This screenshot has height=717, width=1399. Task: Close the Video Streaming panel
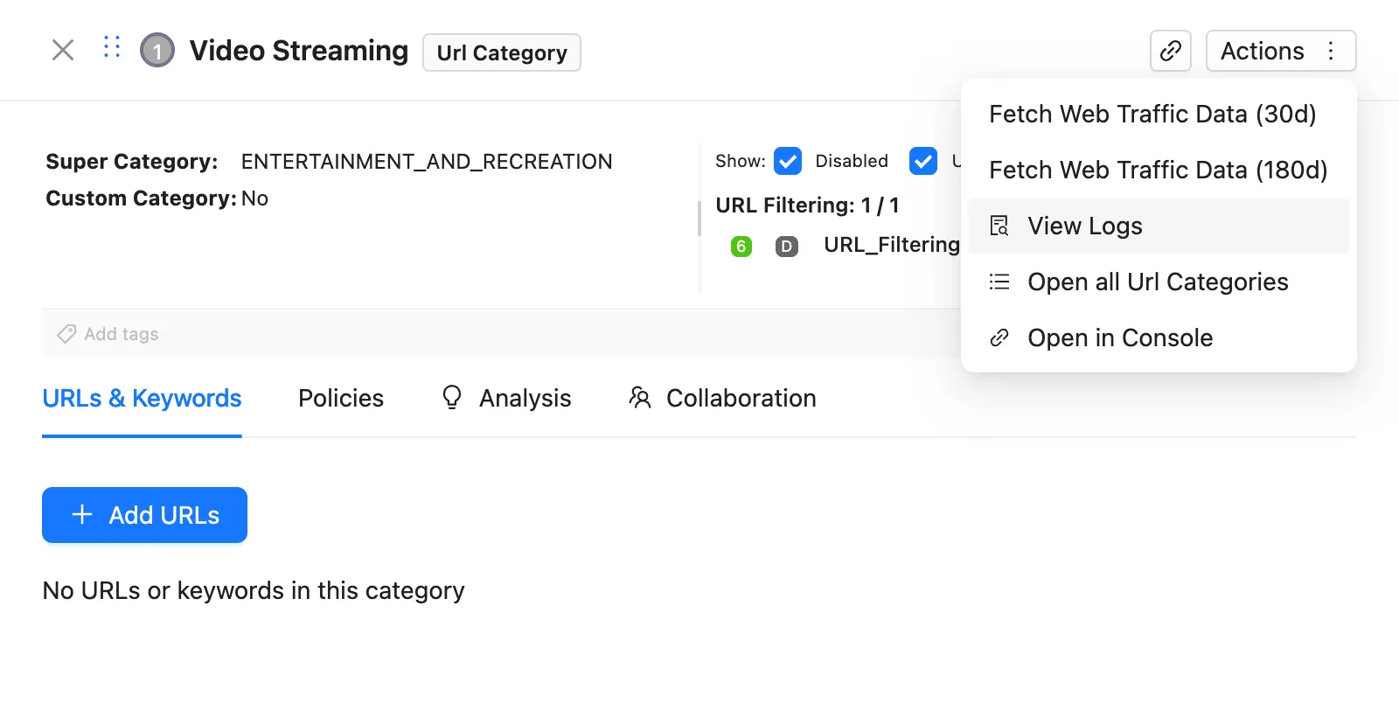(x=63, y=50)
